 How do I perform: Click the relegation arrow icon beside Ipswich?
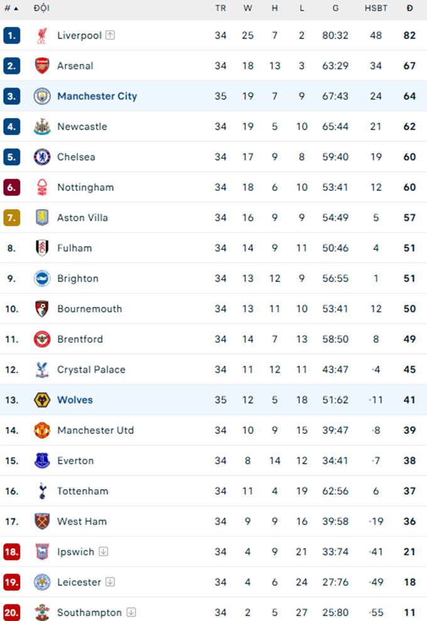pyautogui.click(x=104, y=552)
